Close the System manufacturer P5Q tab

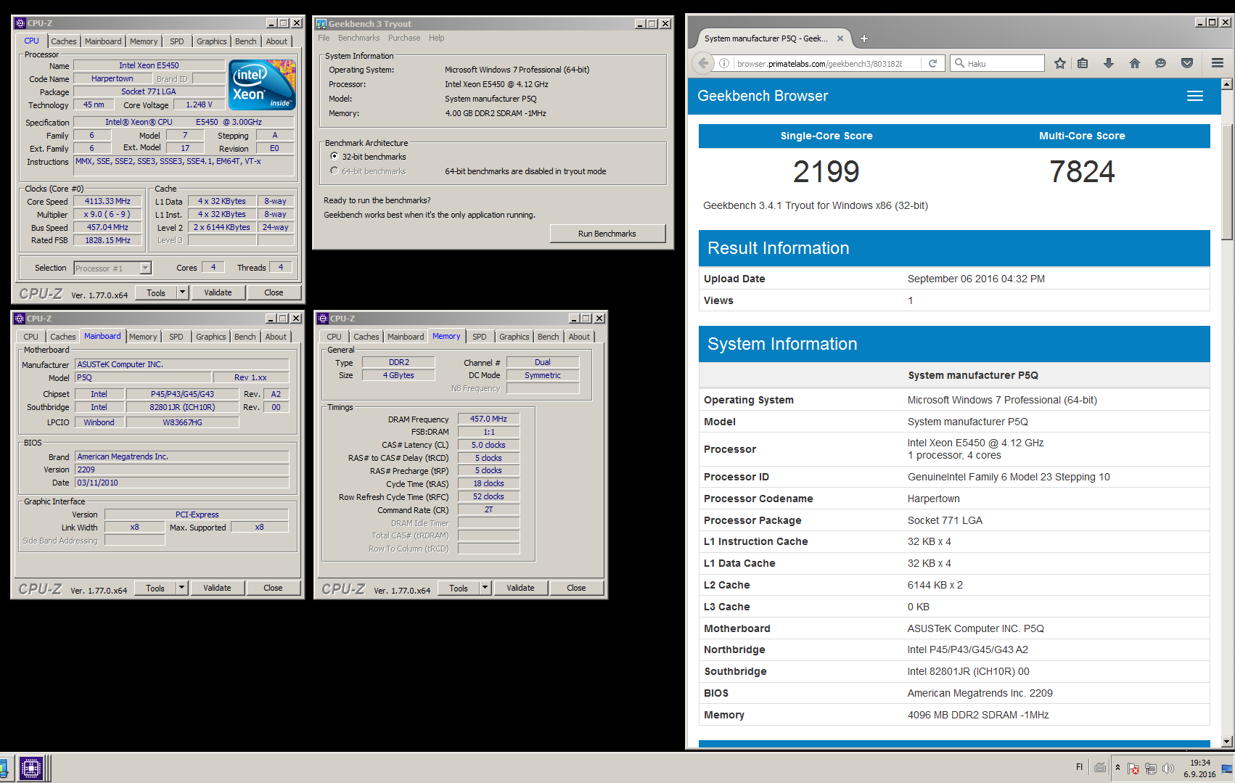click(840, 38)
